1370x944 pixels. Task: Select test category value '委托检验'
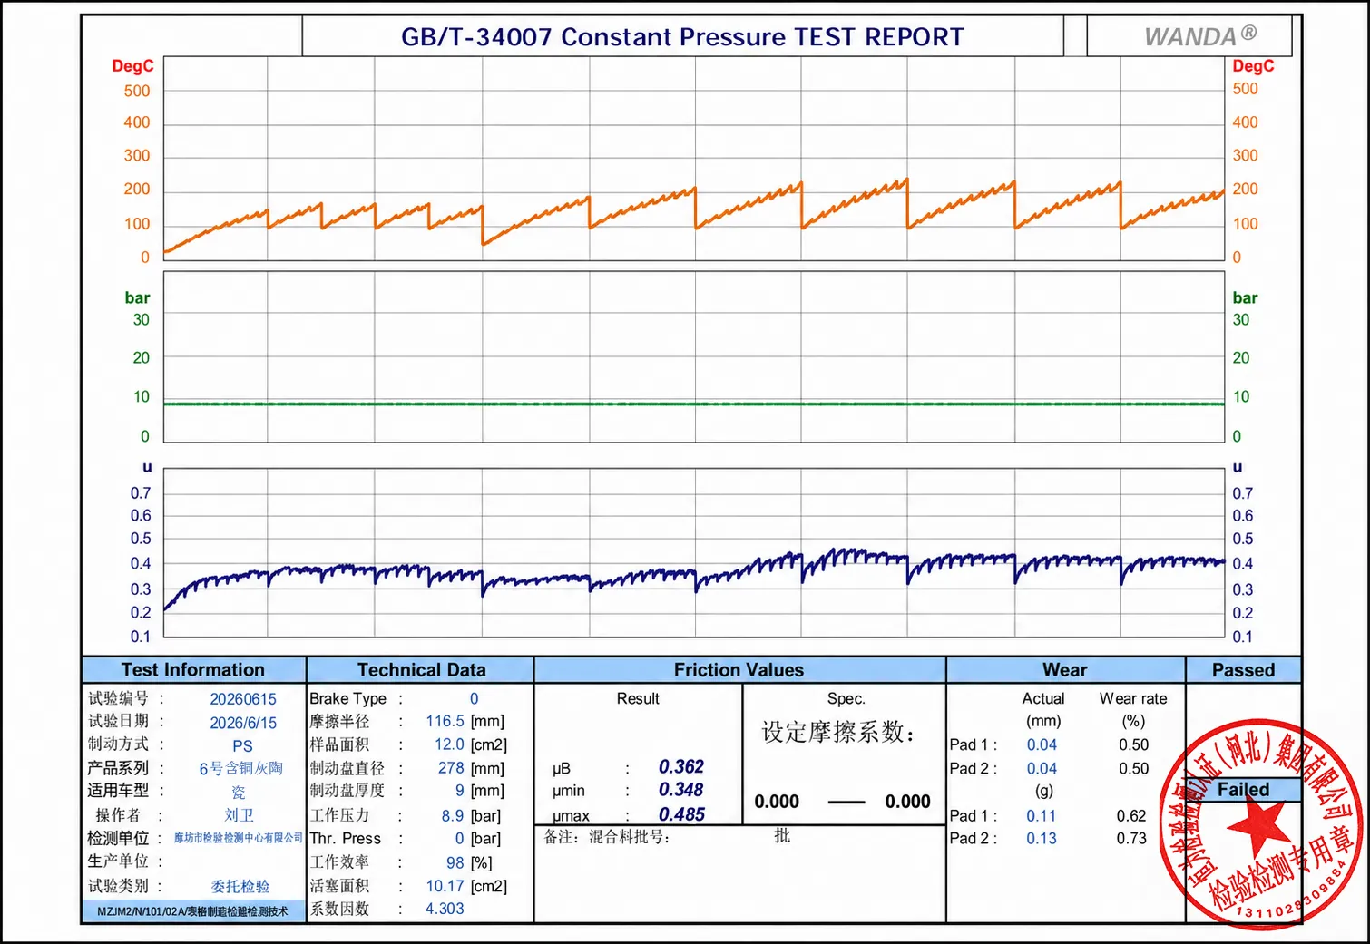pos(240,886)
